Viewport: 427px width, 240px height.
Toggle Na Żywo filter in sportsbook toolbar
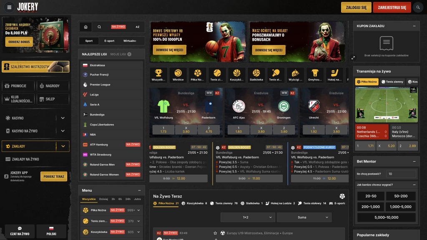pos(118,27)
